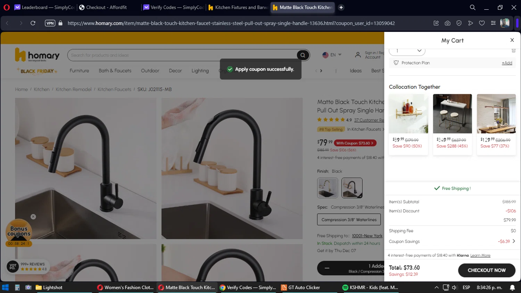Open the browser profile avatar
Viewport: 521px width, 293px height.
point(505,23)
